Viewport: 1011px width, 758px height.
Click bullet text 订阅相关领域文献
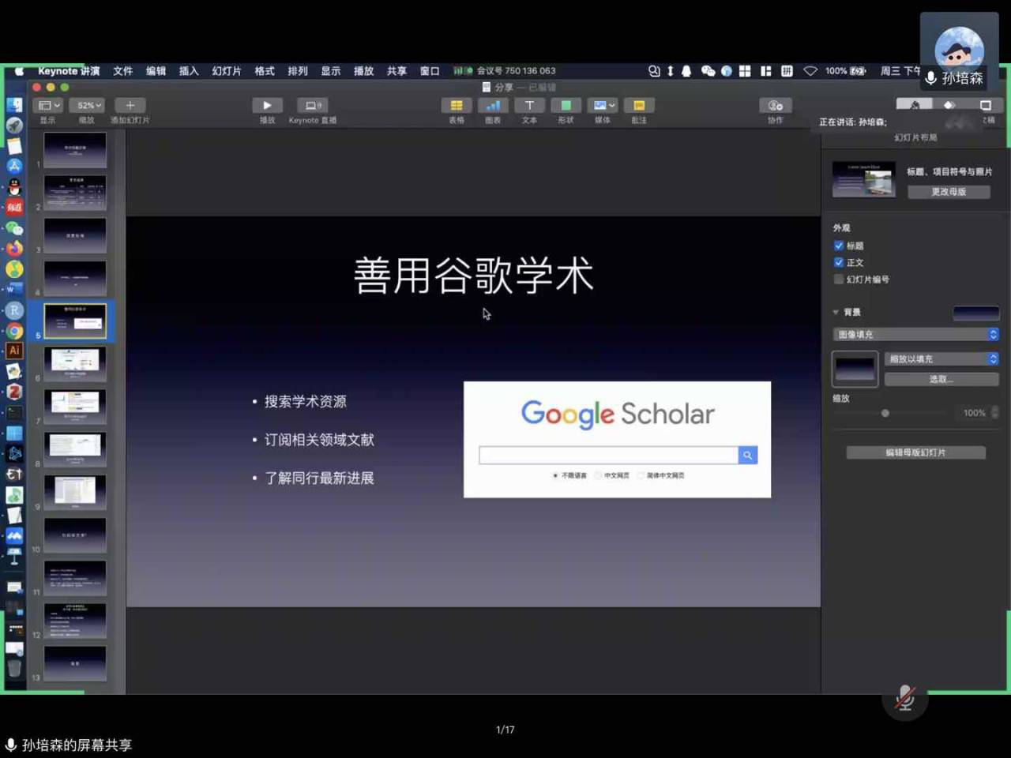(x=319, y=440)
